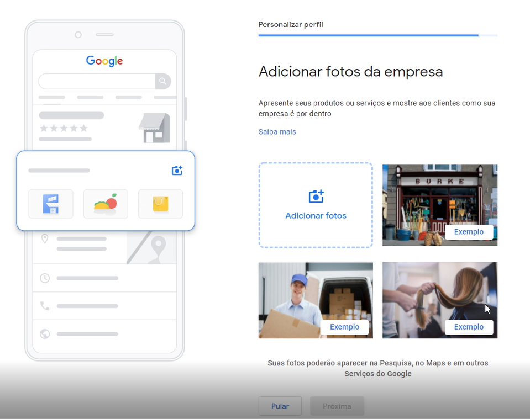The height and width of the screenshot is (419, 530).
Task: Click the Google logo in phone mockup
Action: point(104,61)
